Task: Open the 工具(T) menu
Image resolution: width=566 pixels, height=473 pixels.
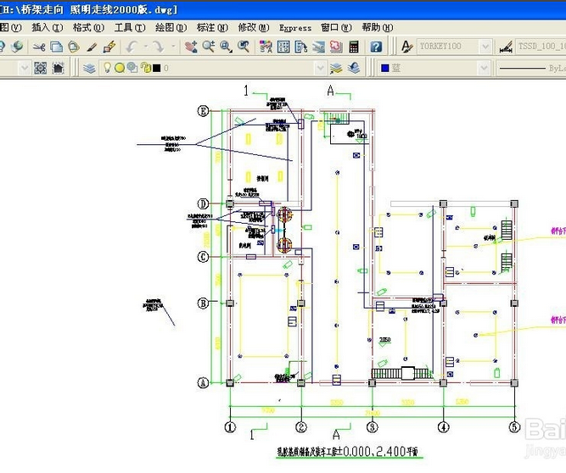Action: coord(130,27)
